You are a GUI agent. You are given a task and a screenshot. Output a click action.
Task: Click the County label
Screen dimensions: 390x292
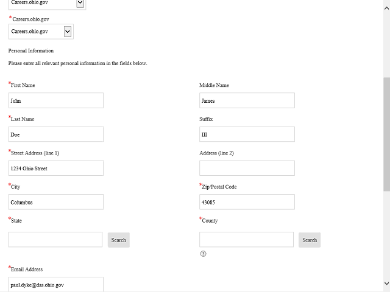click(210, 221)
